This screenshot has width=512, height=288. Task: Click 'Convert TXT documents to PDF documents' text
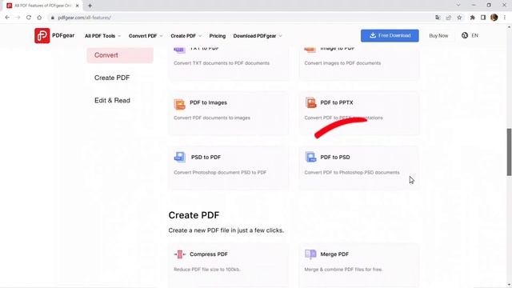click(222, 63)
